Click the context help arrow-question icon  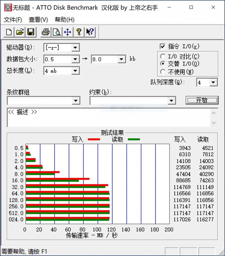[90, 32]
